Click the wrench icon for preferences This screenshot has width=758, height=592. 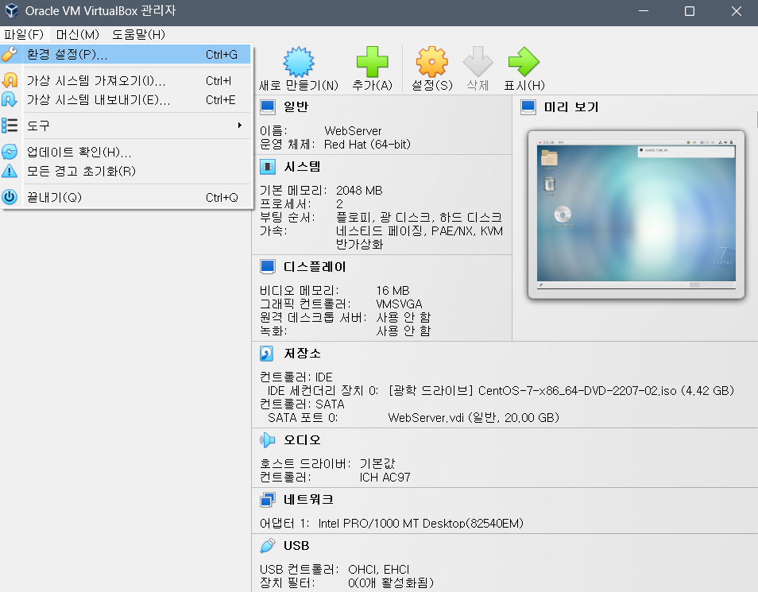coord(10,54)
